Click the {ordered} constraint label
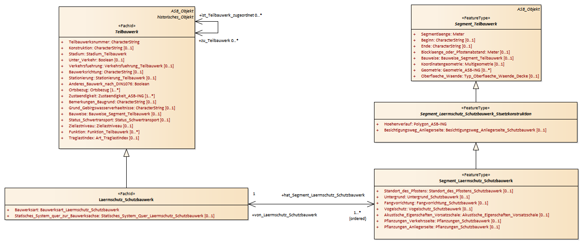 [x=357, y=218]
